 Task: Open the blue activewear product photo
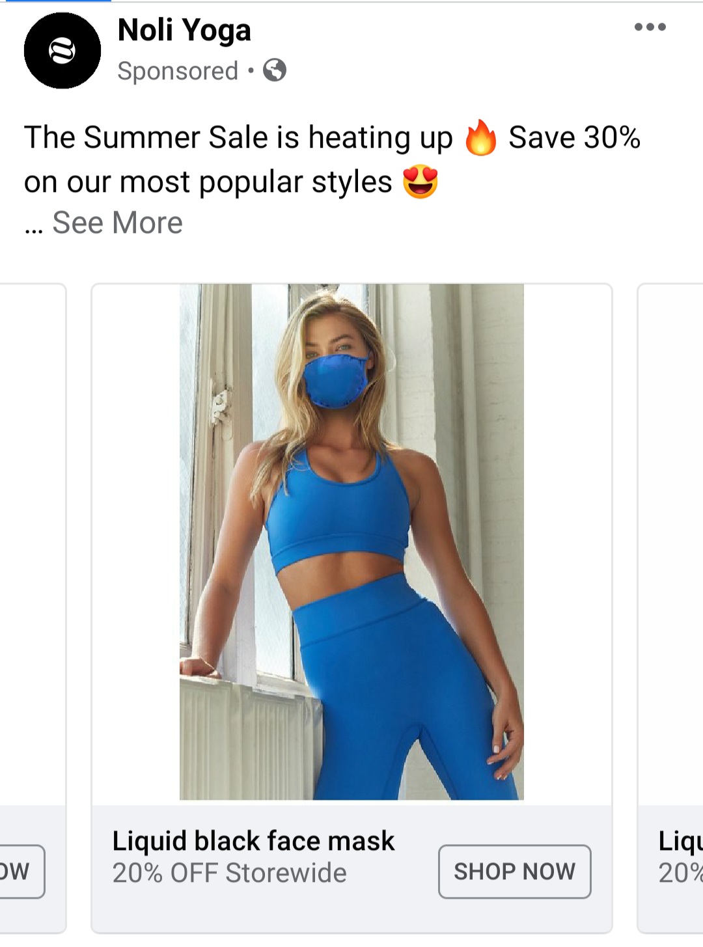coord(351,542)
